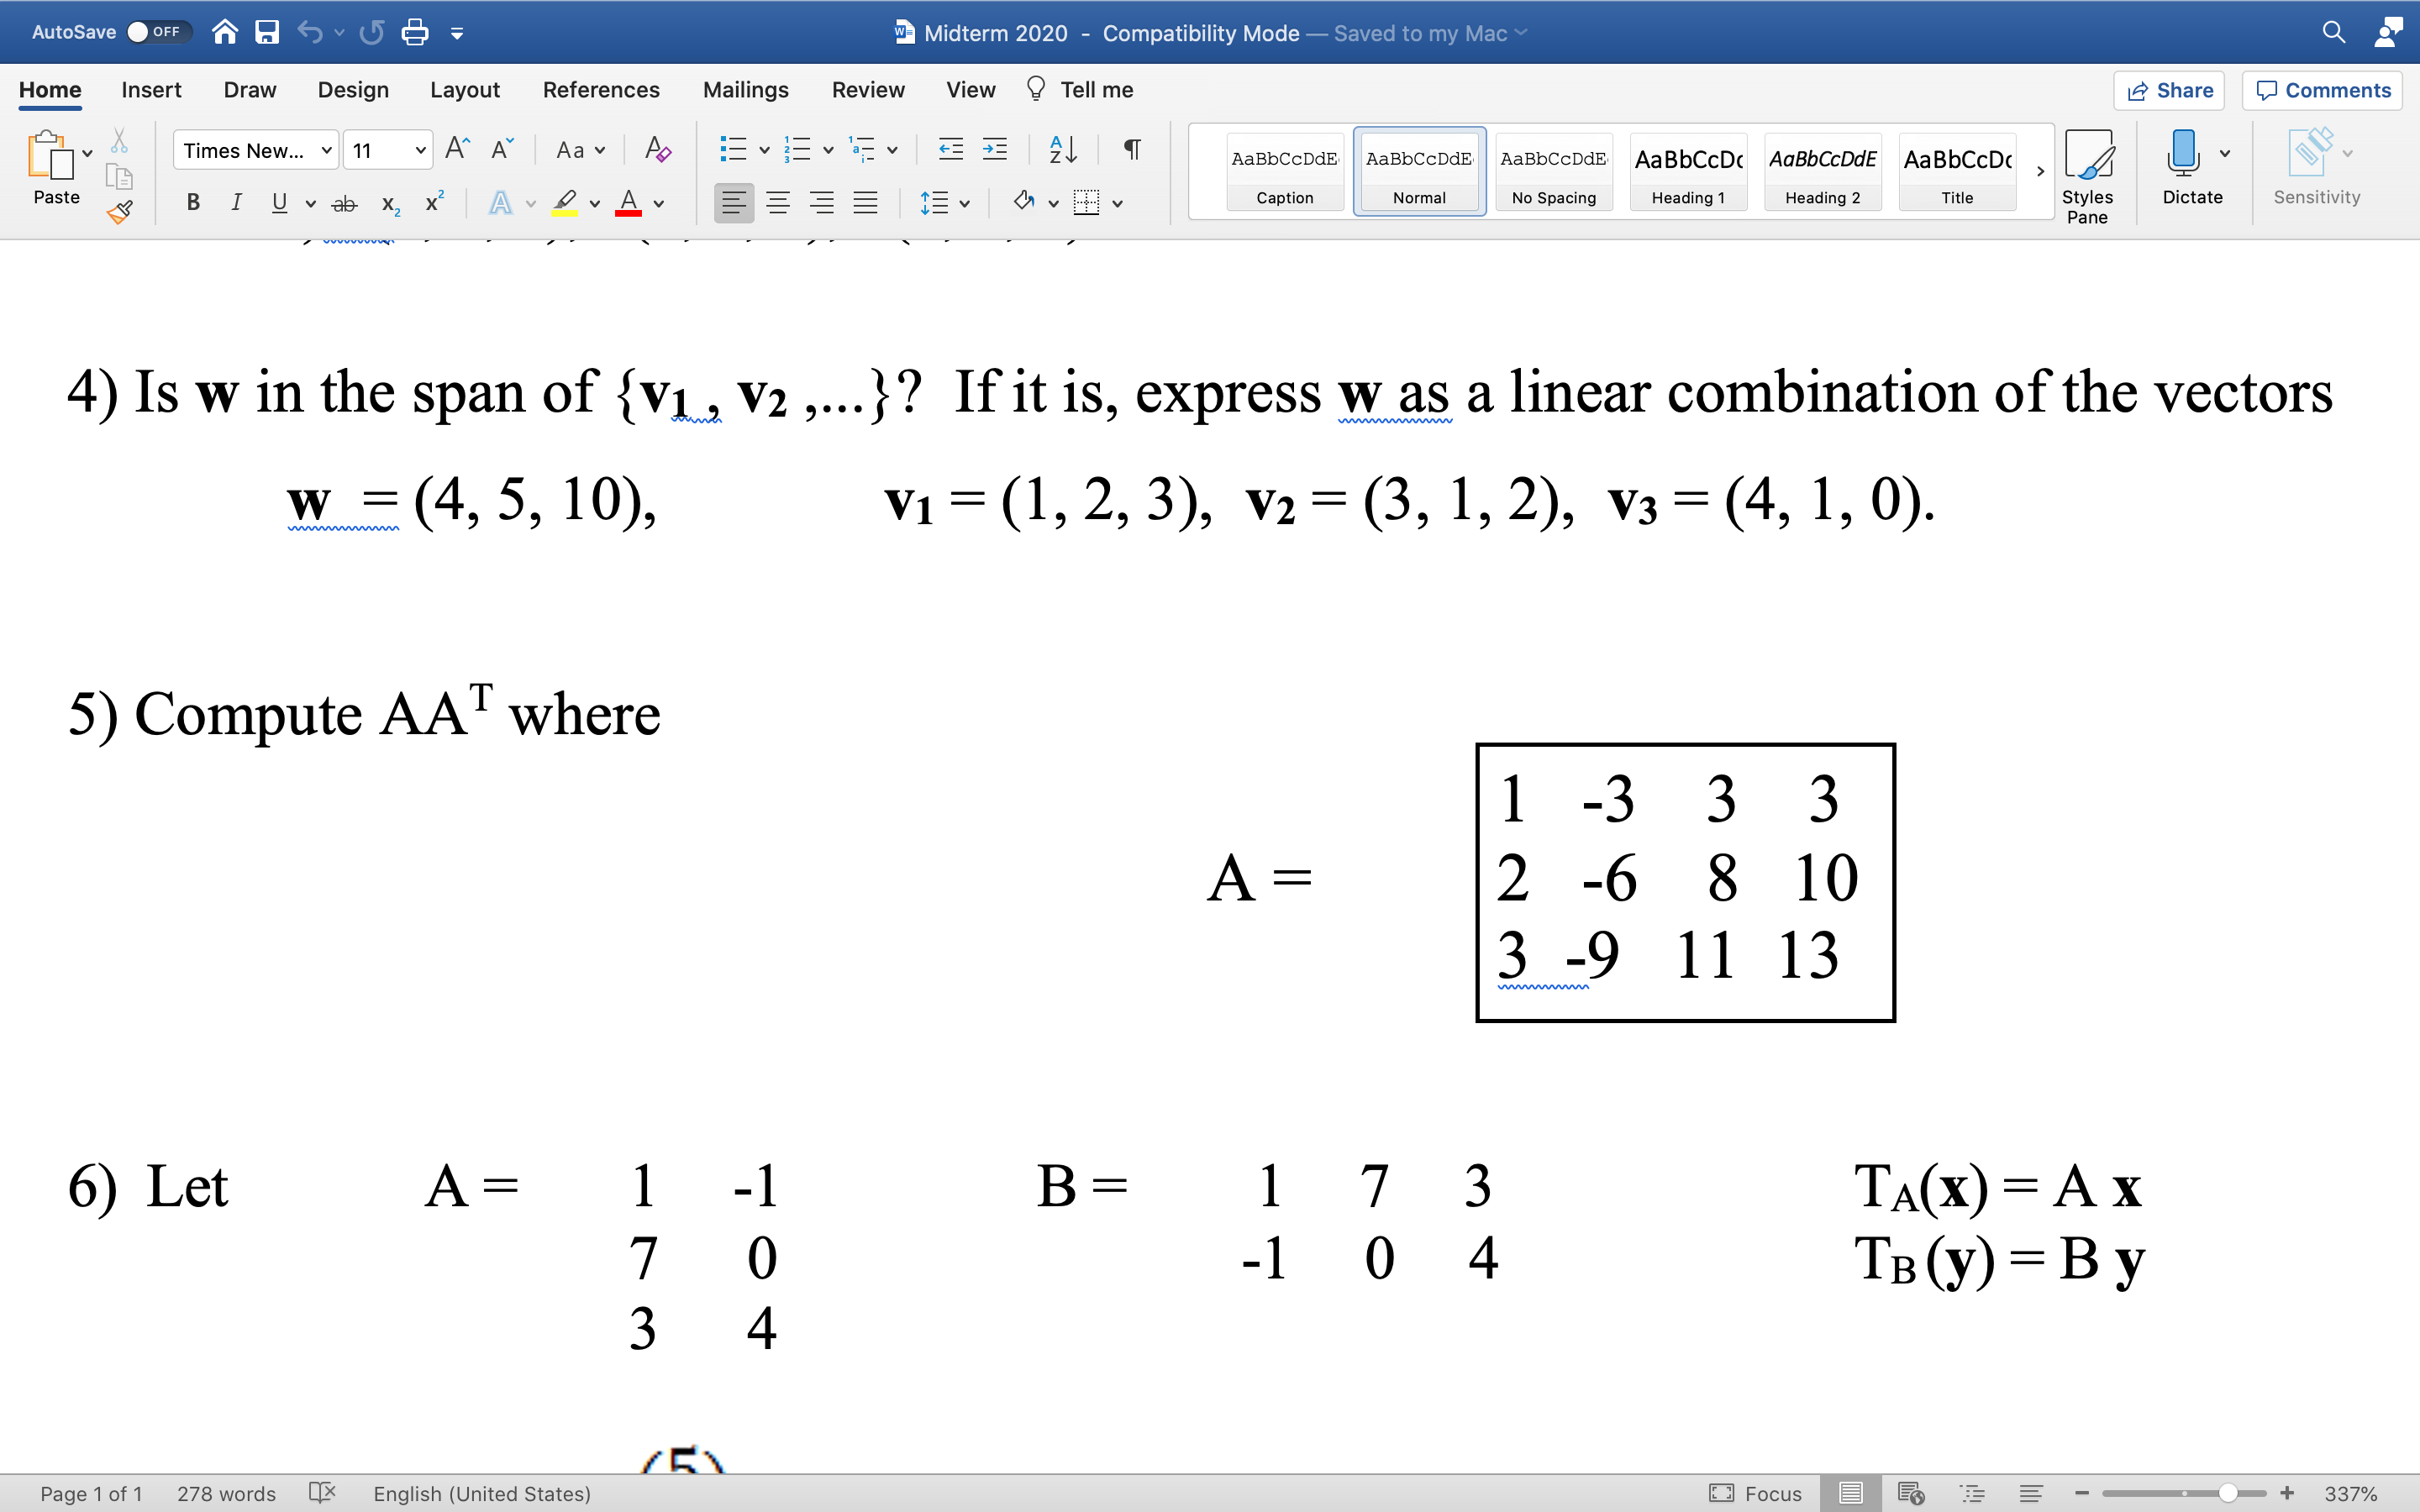Open the Comments button
This screenshot has height=1512, width=2420.
click(2322, 90)
